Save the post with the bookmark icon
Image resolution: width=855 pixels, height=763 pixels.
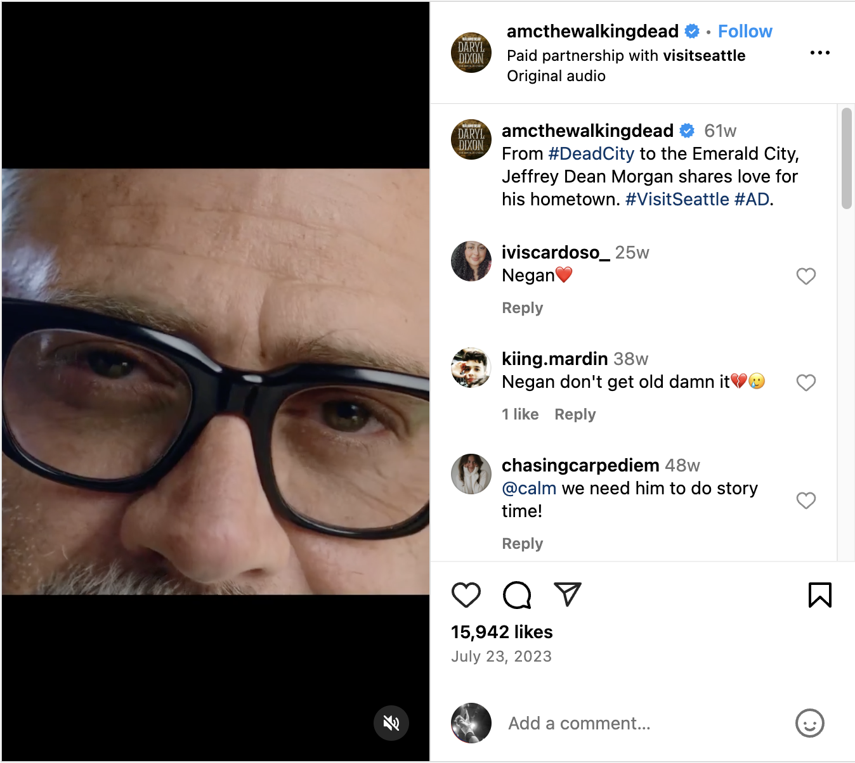(819, 595)
